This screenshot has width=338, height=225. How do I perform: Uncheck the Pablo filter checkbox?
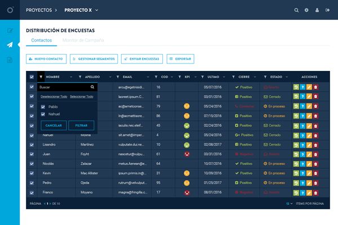(43, 106)
